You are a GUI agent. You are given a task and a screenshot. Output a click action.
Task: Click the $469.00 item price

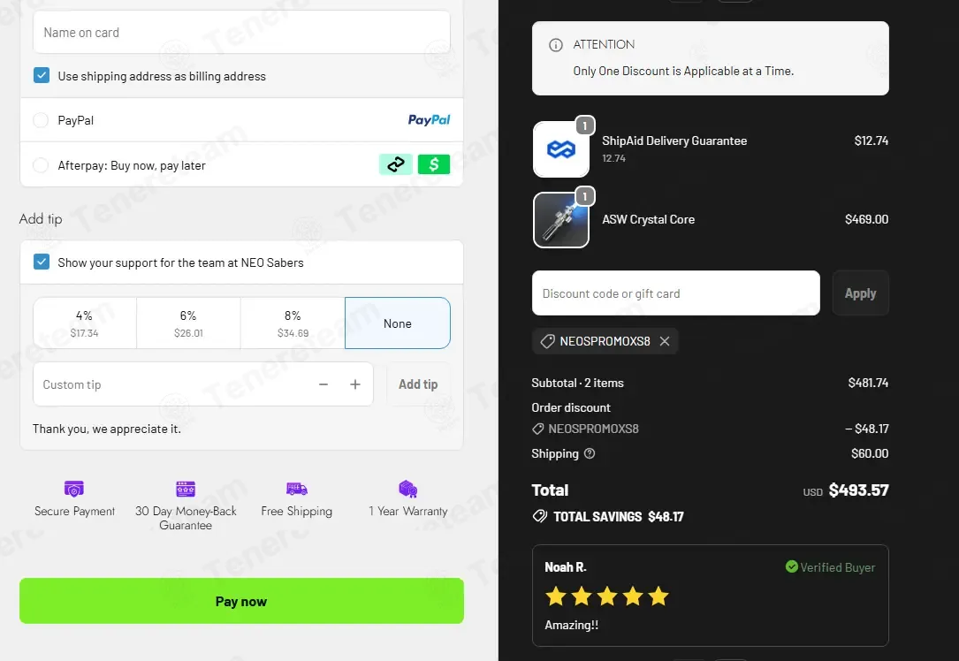[867, 219]
